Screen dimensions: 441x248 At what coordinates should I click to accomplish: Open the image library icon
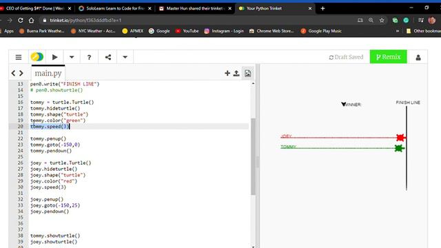pos(247,73)
